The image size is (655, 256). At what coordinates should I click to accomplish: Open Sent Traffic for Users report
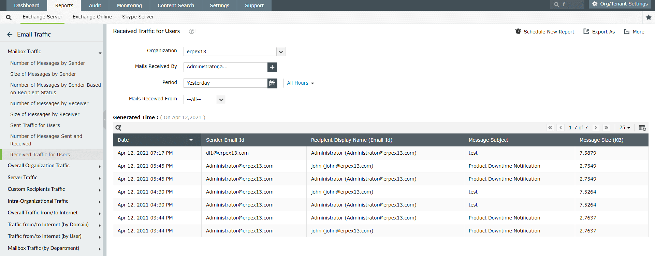pyautogui.click(x=35, y=125)
